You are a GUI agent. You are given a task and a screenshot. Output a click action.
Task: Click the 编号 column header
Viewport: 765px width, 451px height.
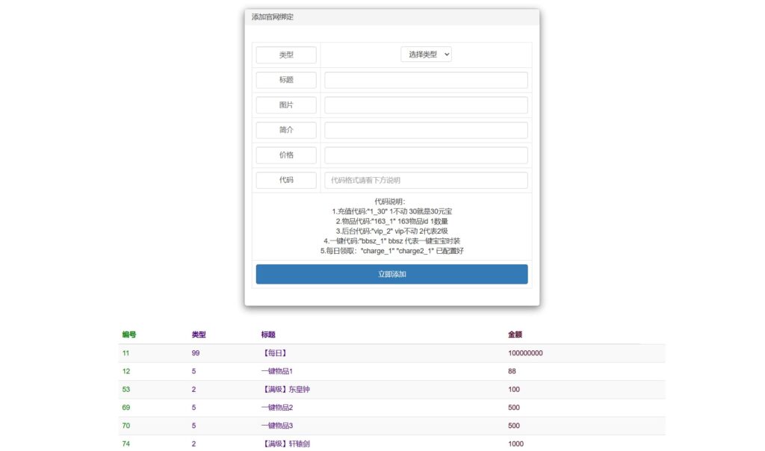coord(129,335)
